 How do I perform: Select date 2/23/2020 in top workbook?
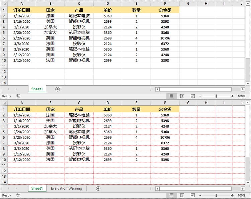(22, 38)
